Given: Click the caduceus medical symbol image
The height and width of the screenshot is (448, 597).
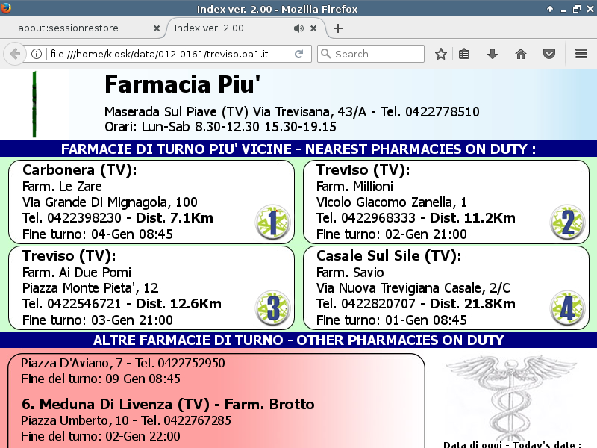Looking at the screenshot, I should tap(510, 396).
